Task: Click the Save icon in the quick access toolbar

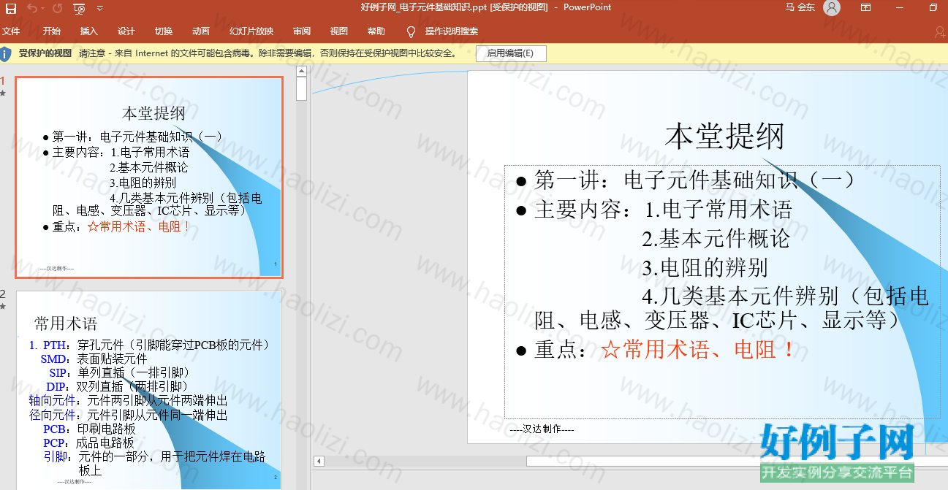Action: [x=10, y=8]
